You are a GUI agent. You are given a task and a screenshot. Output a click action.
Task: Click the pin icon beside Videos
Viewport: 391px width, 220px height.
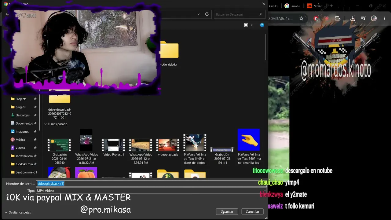[x=35, y=148]
